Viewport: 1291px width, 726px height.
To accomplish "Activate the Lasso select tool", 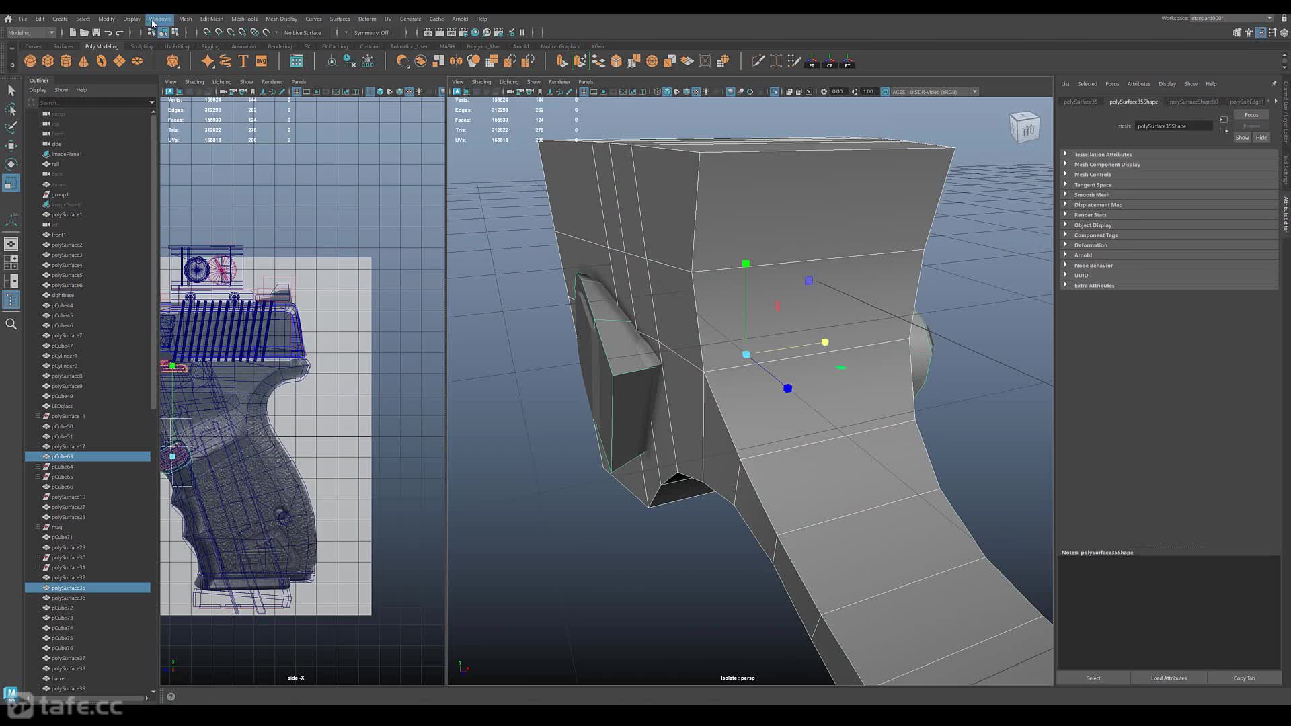I will point(11,109).
